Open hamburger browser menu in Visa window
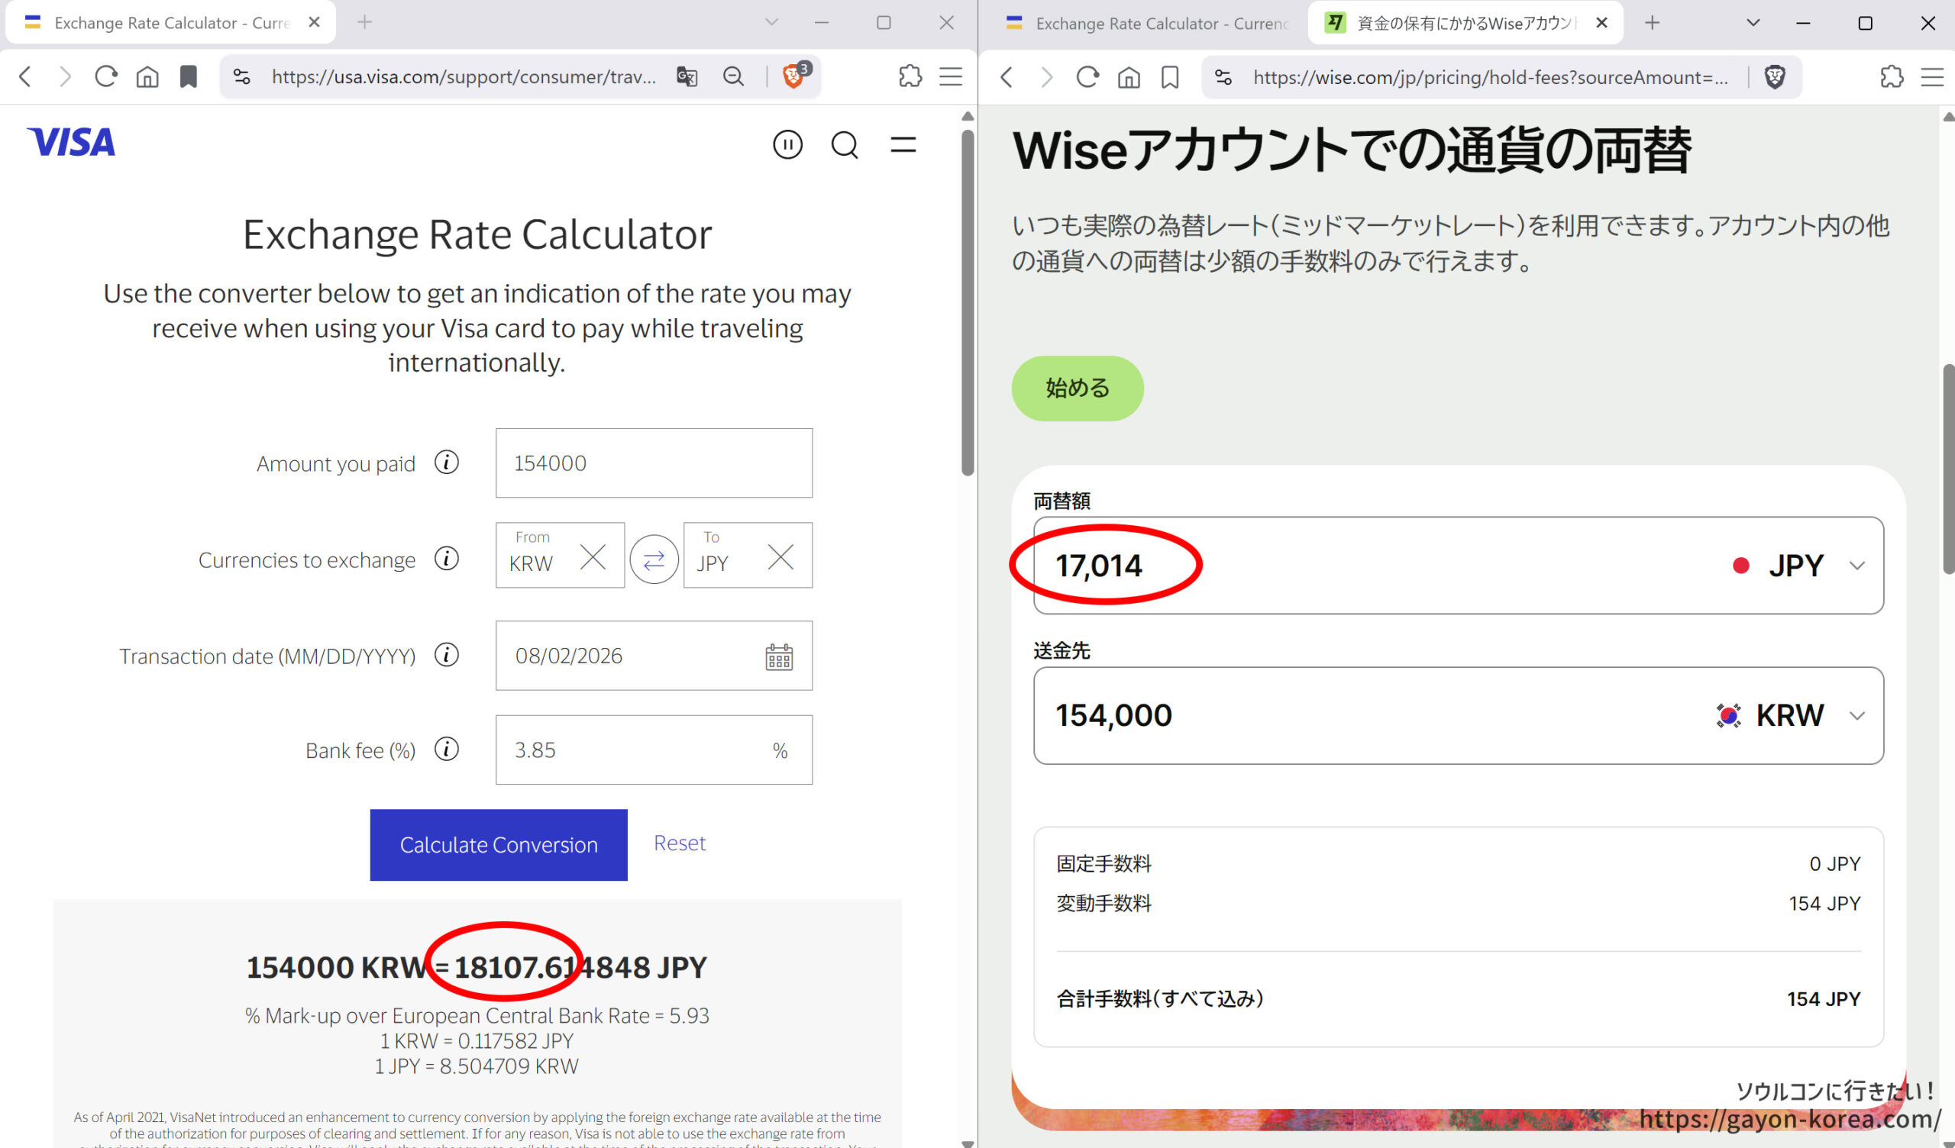Viewport: 1955px width, 1148px height. (951, 77)
